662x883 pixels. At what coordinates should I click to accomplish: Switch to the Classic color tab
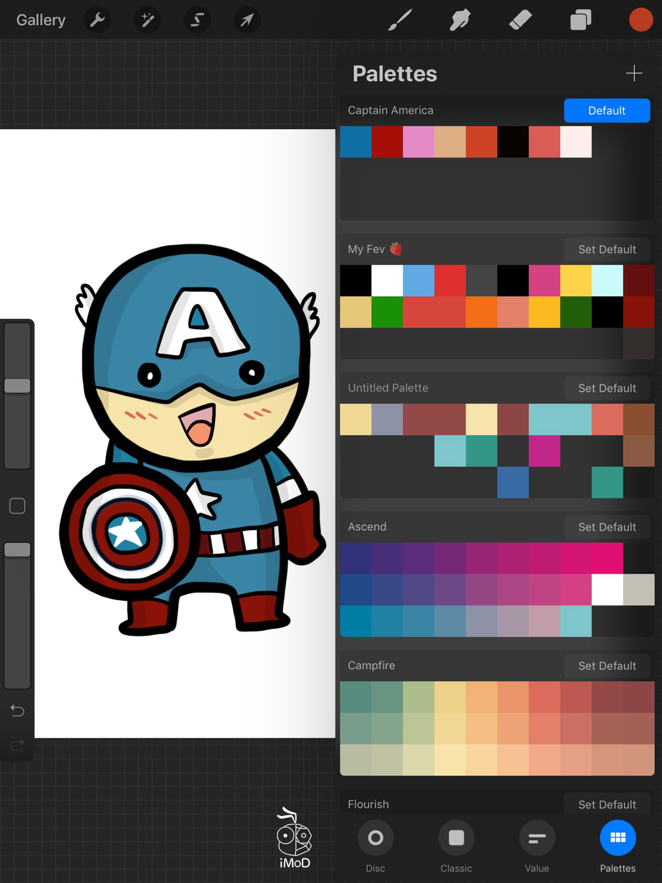click(456, 845)
